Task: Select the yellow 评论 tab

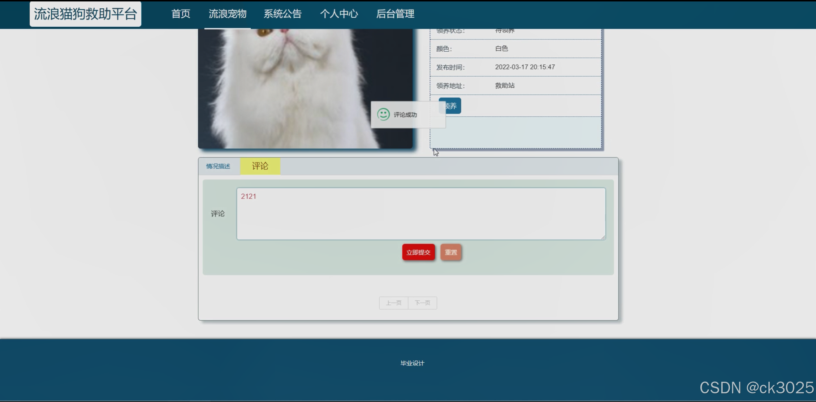Action: coord(260,166)
